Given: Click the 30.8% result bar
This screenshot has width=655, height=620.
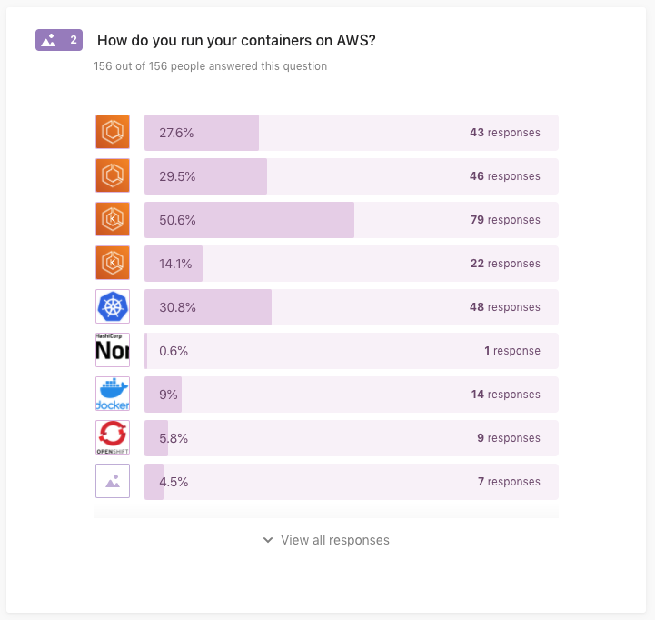Looking at the screenshot, I should pyautogui.click(x=352, y=307).
